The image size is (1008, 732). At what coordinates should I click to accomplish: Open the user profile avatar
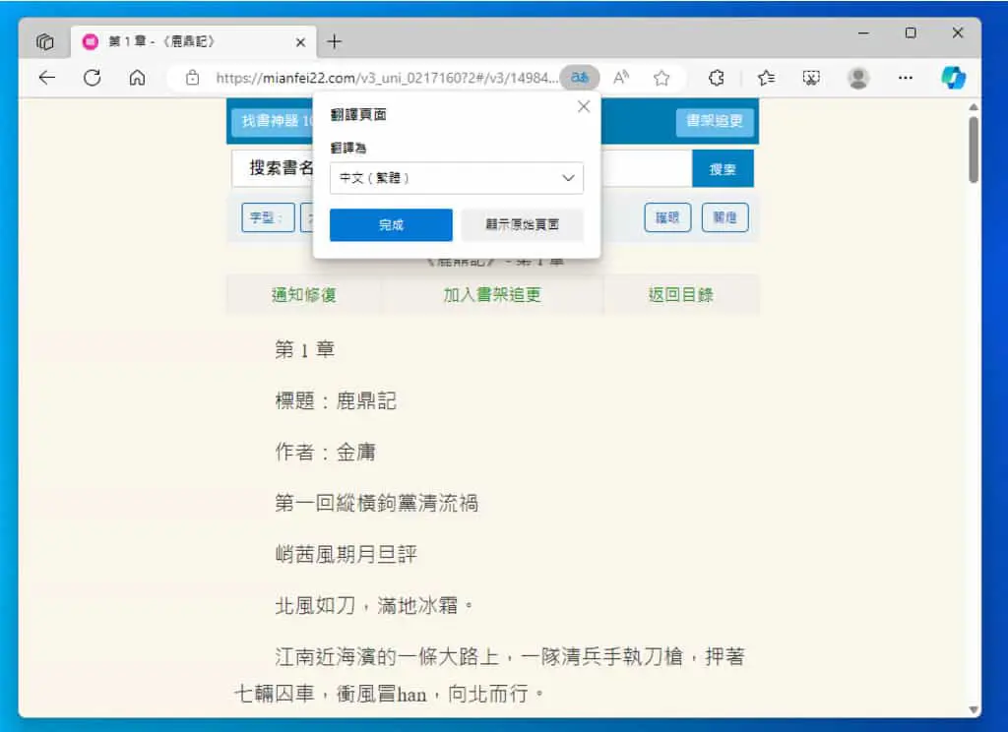click(858, 78)
